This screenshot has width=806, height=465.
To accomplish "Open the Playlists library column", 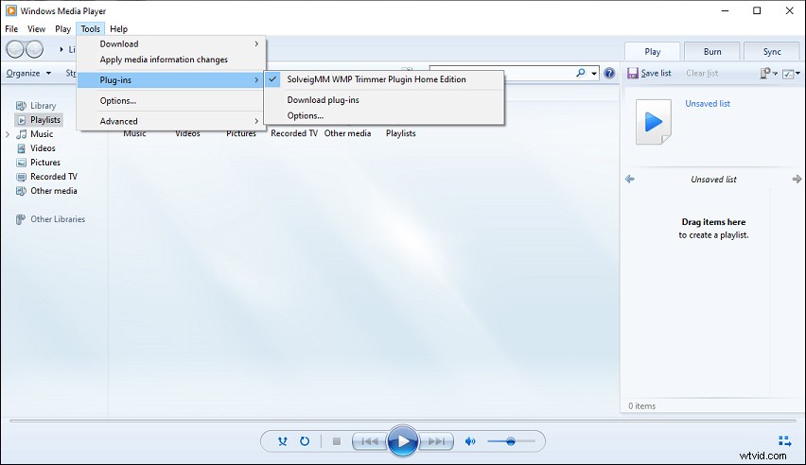I will tap(401, 133).
